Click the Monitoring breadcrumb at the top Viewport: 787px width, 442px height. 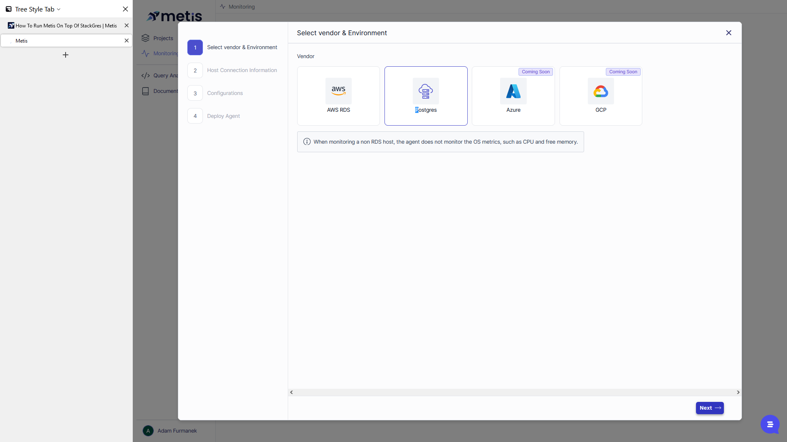237,7
